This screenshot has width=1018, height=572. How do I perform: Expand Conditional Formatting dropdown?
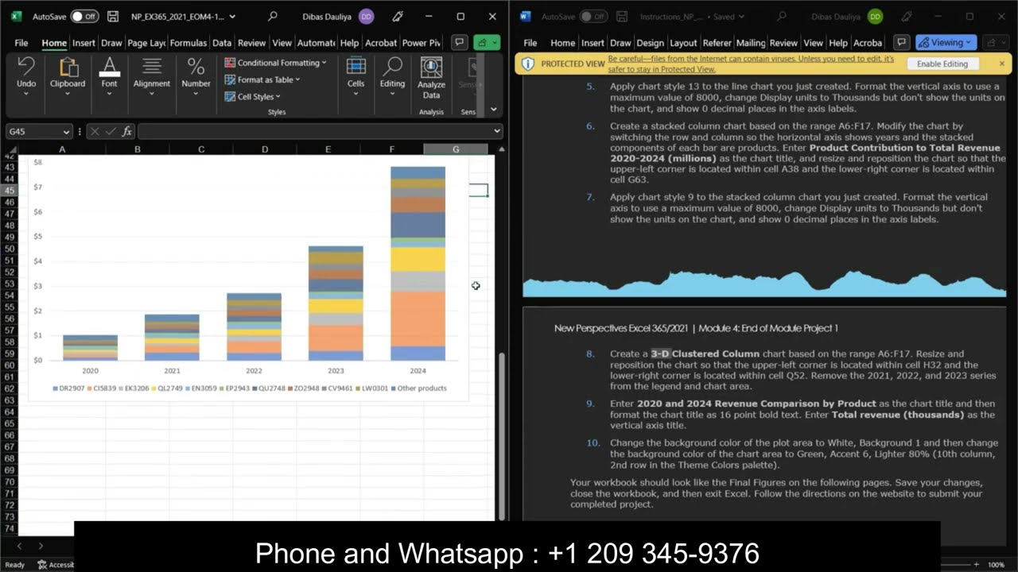pos(324,63)
